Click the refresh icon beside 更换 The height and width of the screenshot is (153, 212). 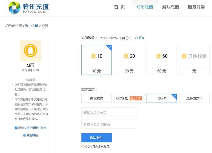pyautogui.click(x=136, y=38)
